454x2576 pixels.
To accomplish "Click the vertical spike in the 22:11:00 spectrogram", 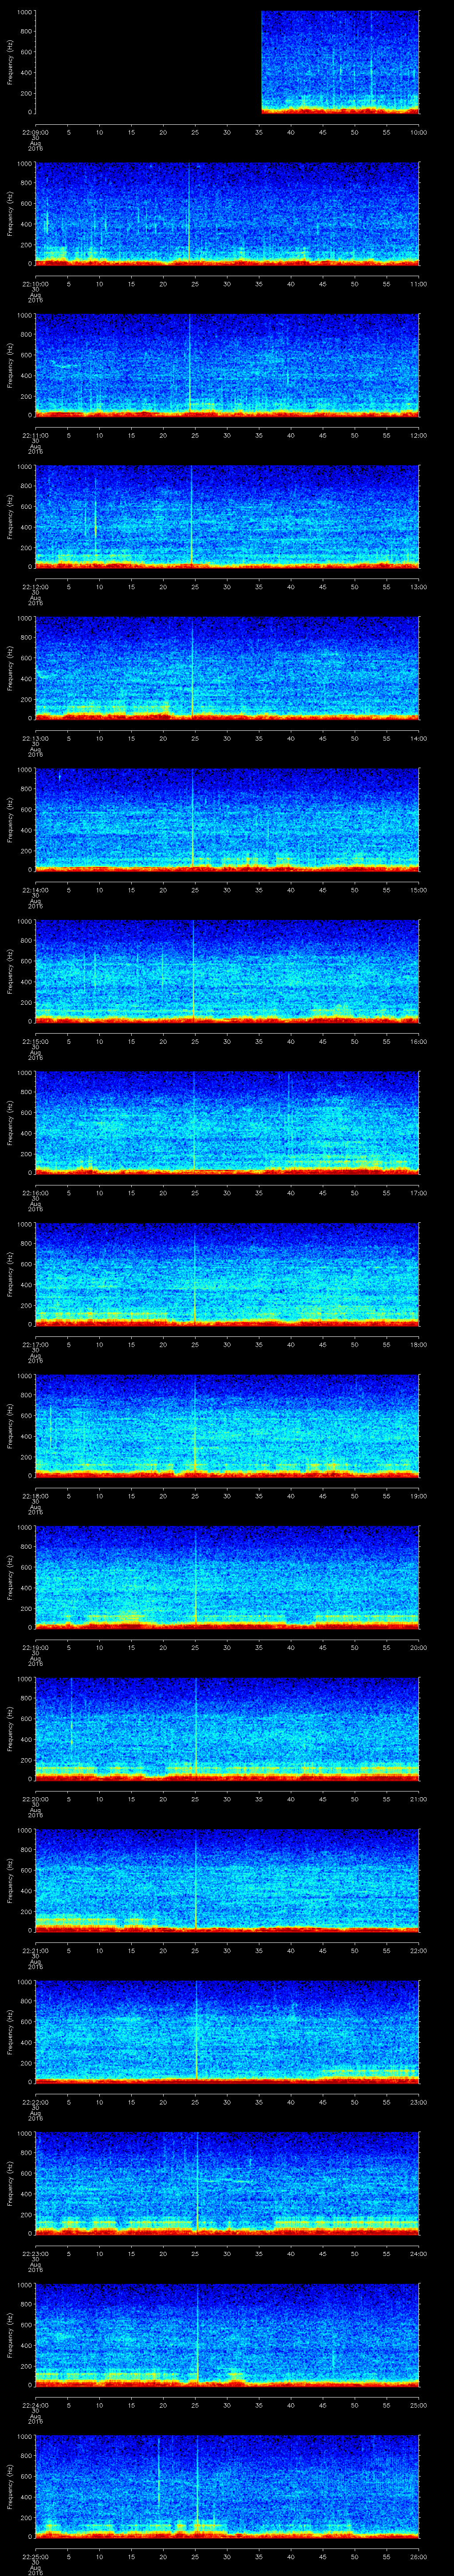I will tap(190, 365).
